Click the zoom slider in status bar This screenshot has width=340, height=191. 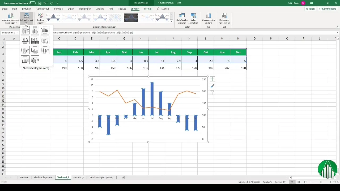321,182
